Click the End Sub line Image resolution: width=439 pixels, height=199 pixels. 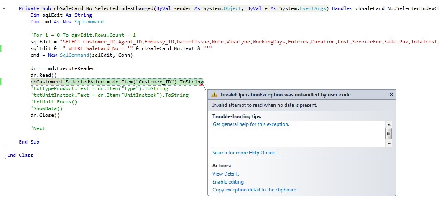click(x=29, y=142)
